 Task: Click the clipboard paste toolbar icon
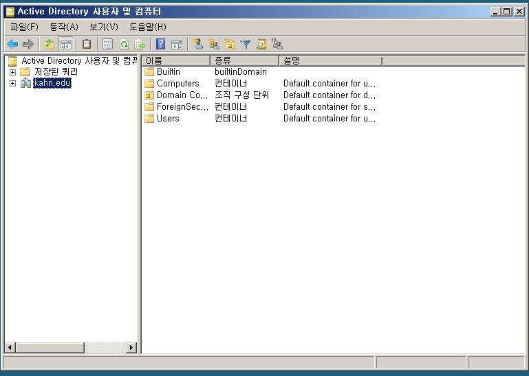coord(87,44)
